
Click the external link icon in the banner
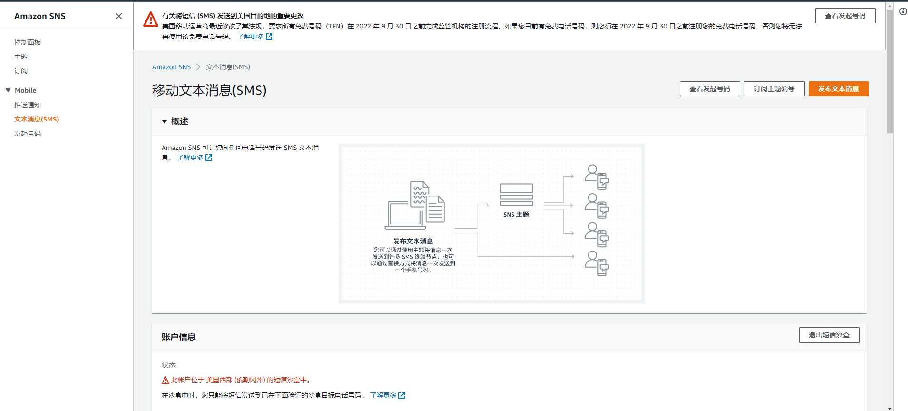pos(269,37)
